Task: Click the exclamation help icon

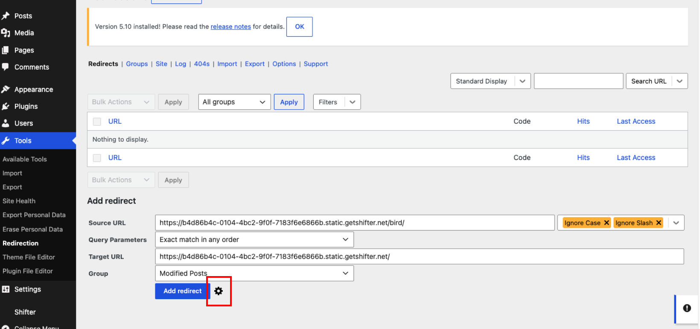Action: click(687, 308)
